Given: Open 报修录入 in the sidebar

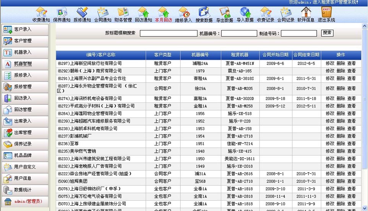Looking at the screenshot, I should click(x=25, y=75).
